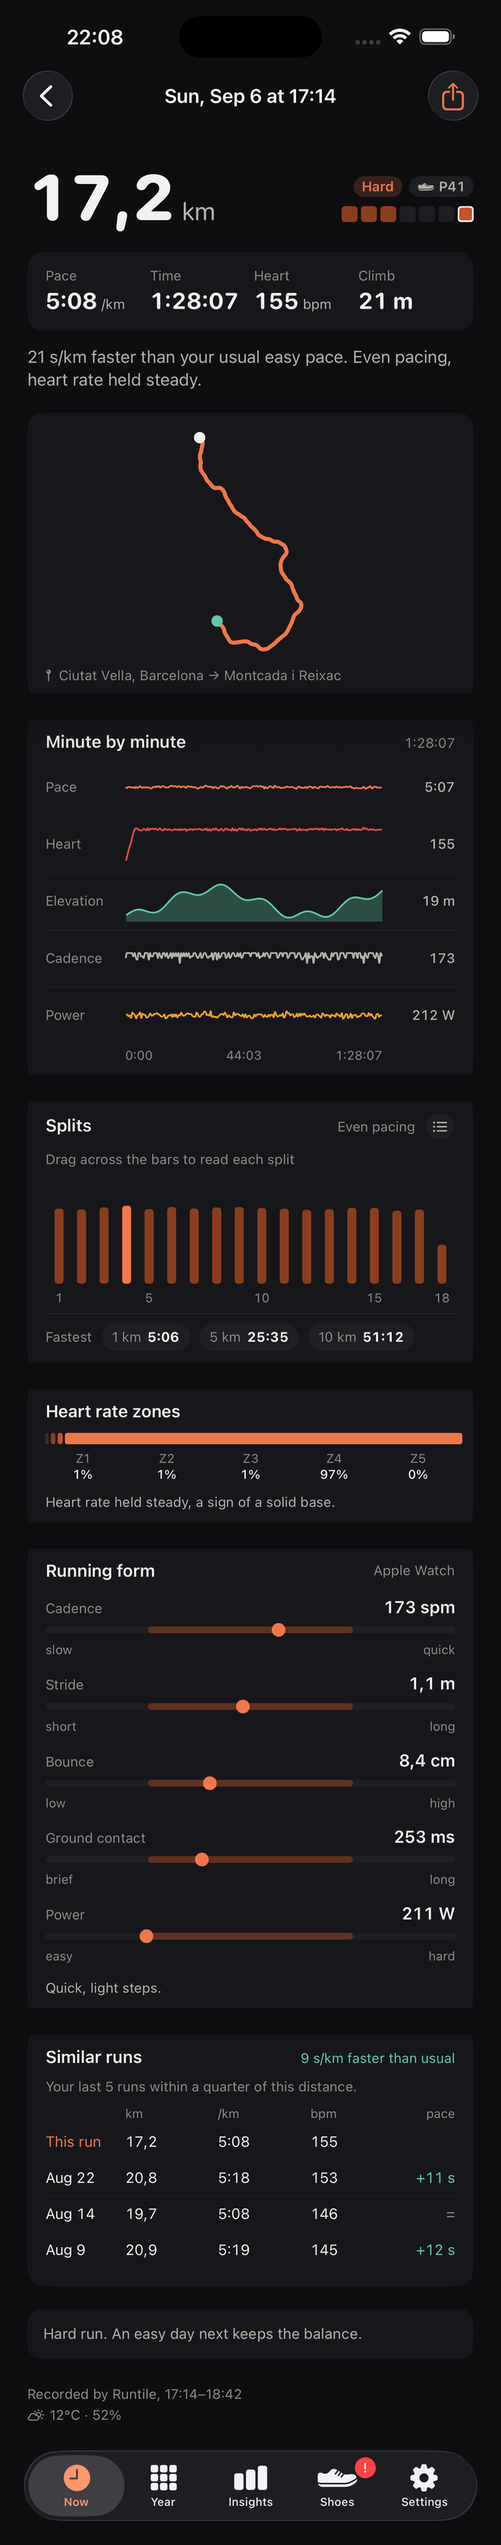Tap the highlighted split bar for kilometer 4
This screenshot has width=501, height=2545.
(x=127, y=1244)
